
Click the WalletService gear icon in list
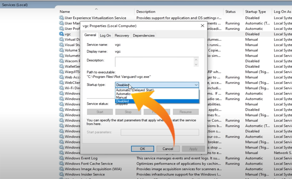(x=62, y=67)
